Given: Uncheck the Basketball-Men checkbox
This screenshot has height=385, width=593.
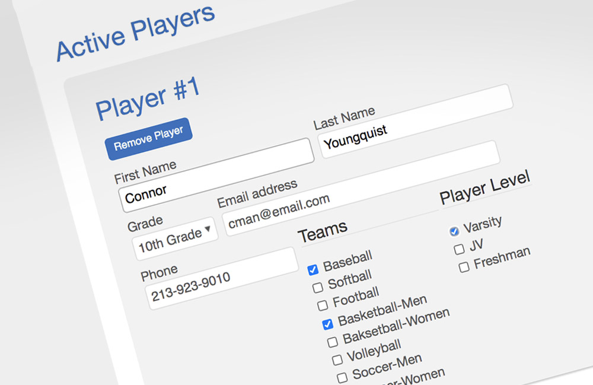Looking at the screenshot, I should tap(327, 324).
